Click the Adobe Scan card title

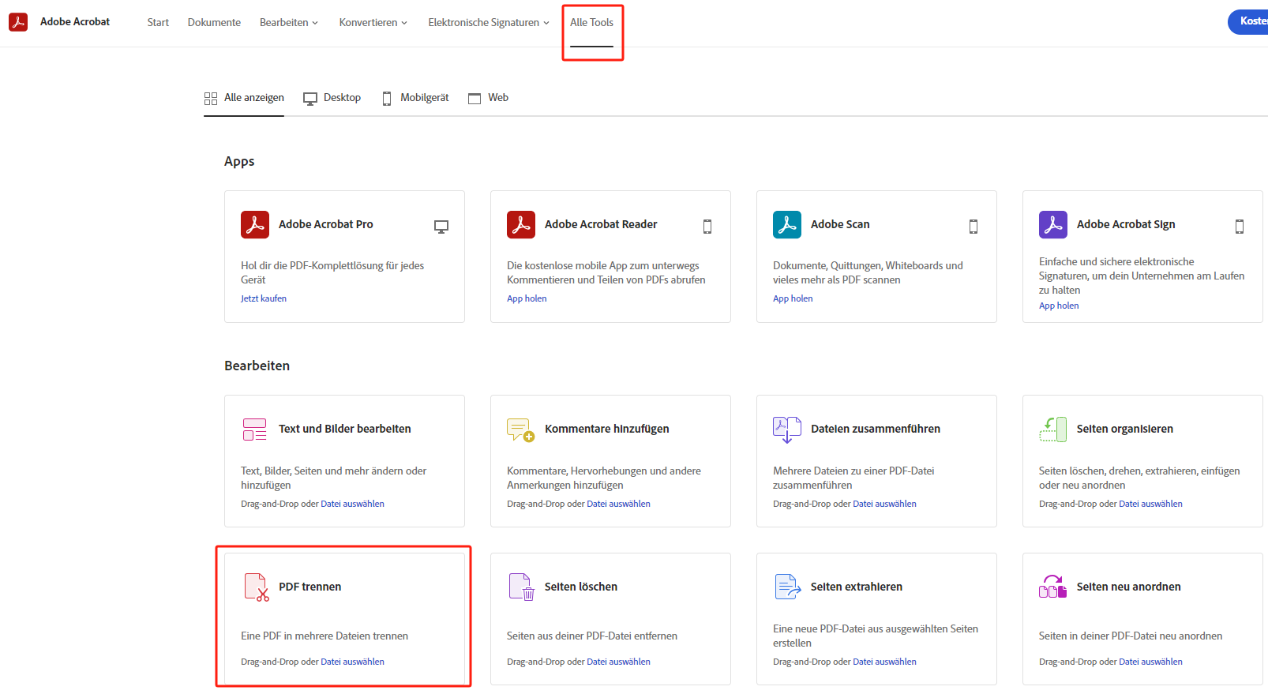click(x=840, y=224)
